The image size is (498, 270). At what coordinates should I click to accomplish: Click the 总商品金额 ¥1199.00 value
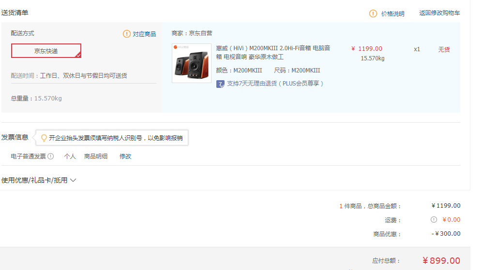446,206
